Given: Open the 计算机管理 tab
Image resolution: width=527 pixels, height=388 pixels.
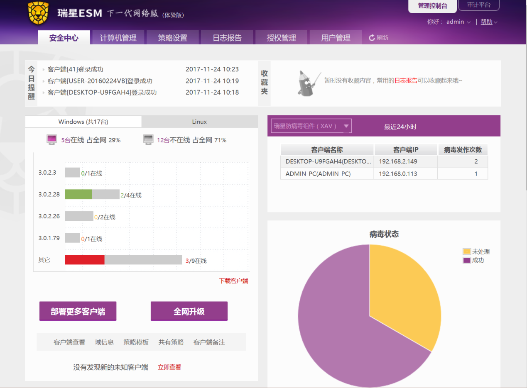Looking at the screenshot, I should click(118, 38).
